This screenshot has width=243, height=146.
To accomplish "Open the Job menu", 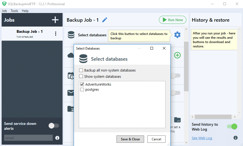I will (x=4, y=11).
